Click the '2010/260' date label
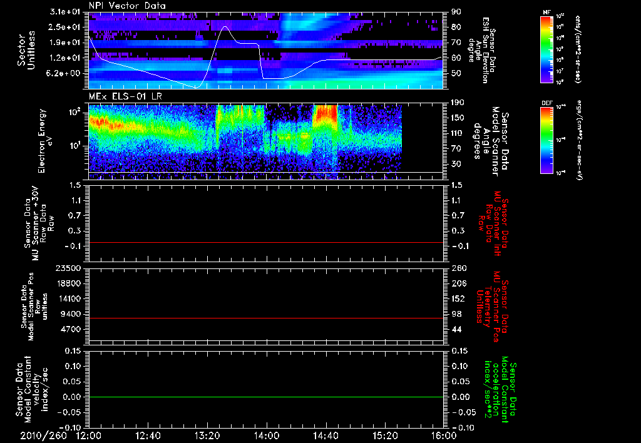The image size is (641, 443). (x=44, y=435)
